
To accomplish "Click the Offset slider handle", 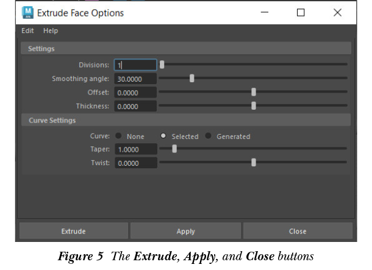I will tap(254, 92).
